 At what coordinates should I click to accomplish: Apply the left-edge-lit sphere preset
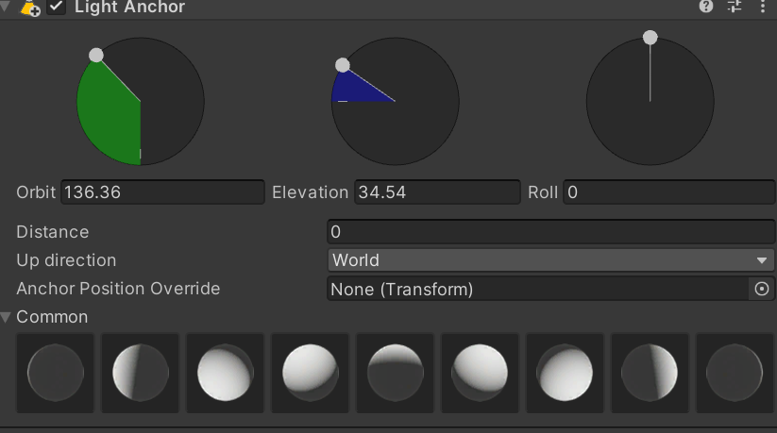[x=140, y=372]
